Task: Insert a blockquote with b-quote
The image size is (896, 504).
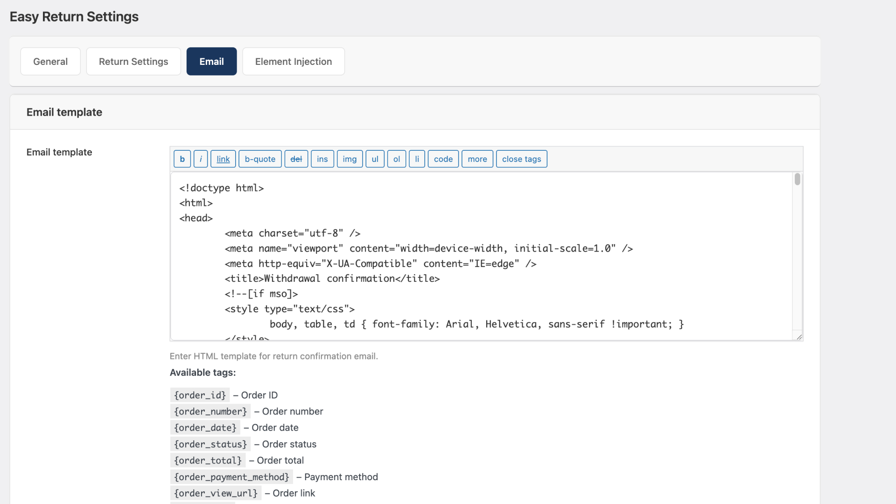Action: click(259, 159)
